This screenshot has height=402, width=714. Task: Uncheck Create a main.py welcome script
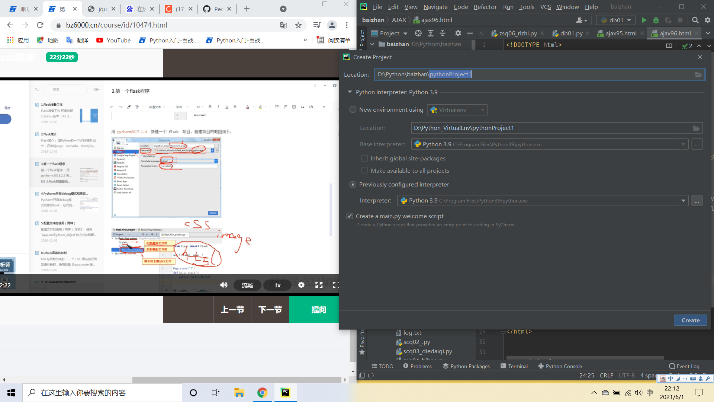pos(350,216)
